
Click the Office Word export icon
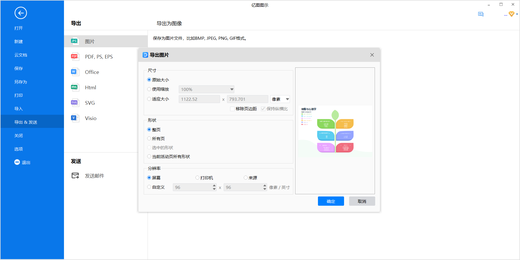click(75, 72)
